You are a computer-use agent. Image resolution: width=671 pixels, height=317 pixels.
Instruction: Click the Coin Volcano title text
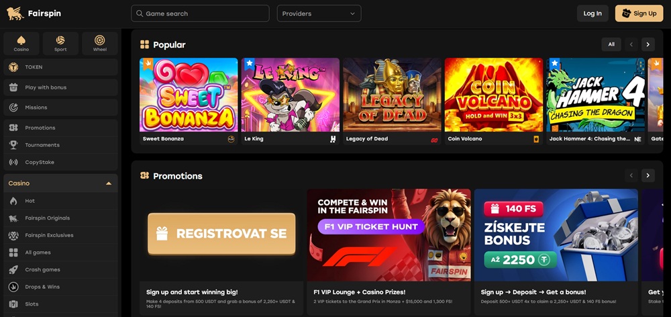point(465,139)
